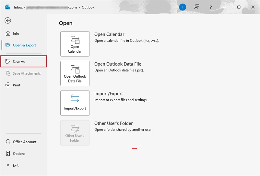Click the Import/Export heading text
Viewport: 260px width, 176px height.
point(109,94)
